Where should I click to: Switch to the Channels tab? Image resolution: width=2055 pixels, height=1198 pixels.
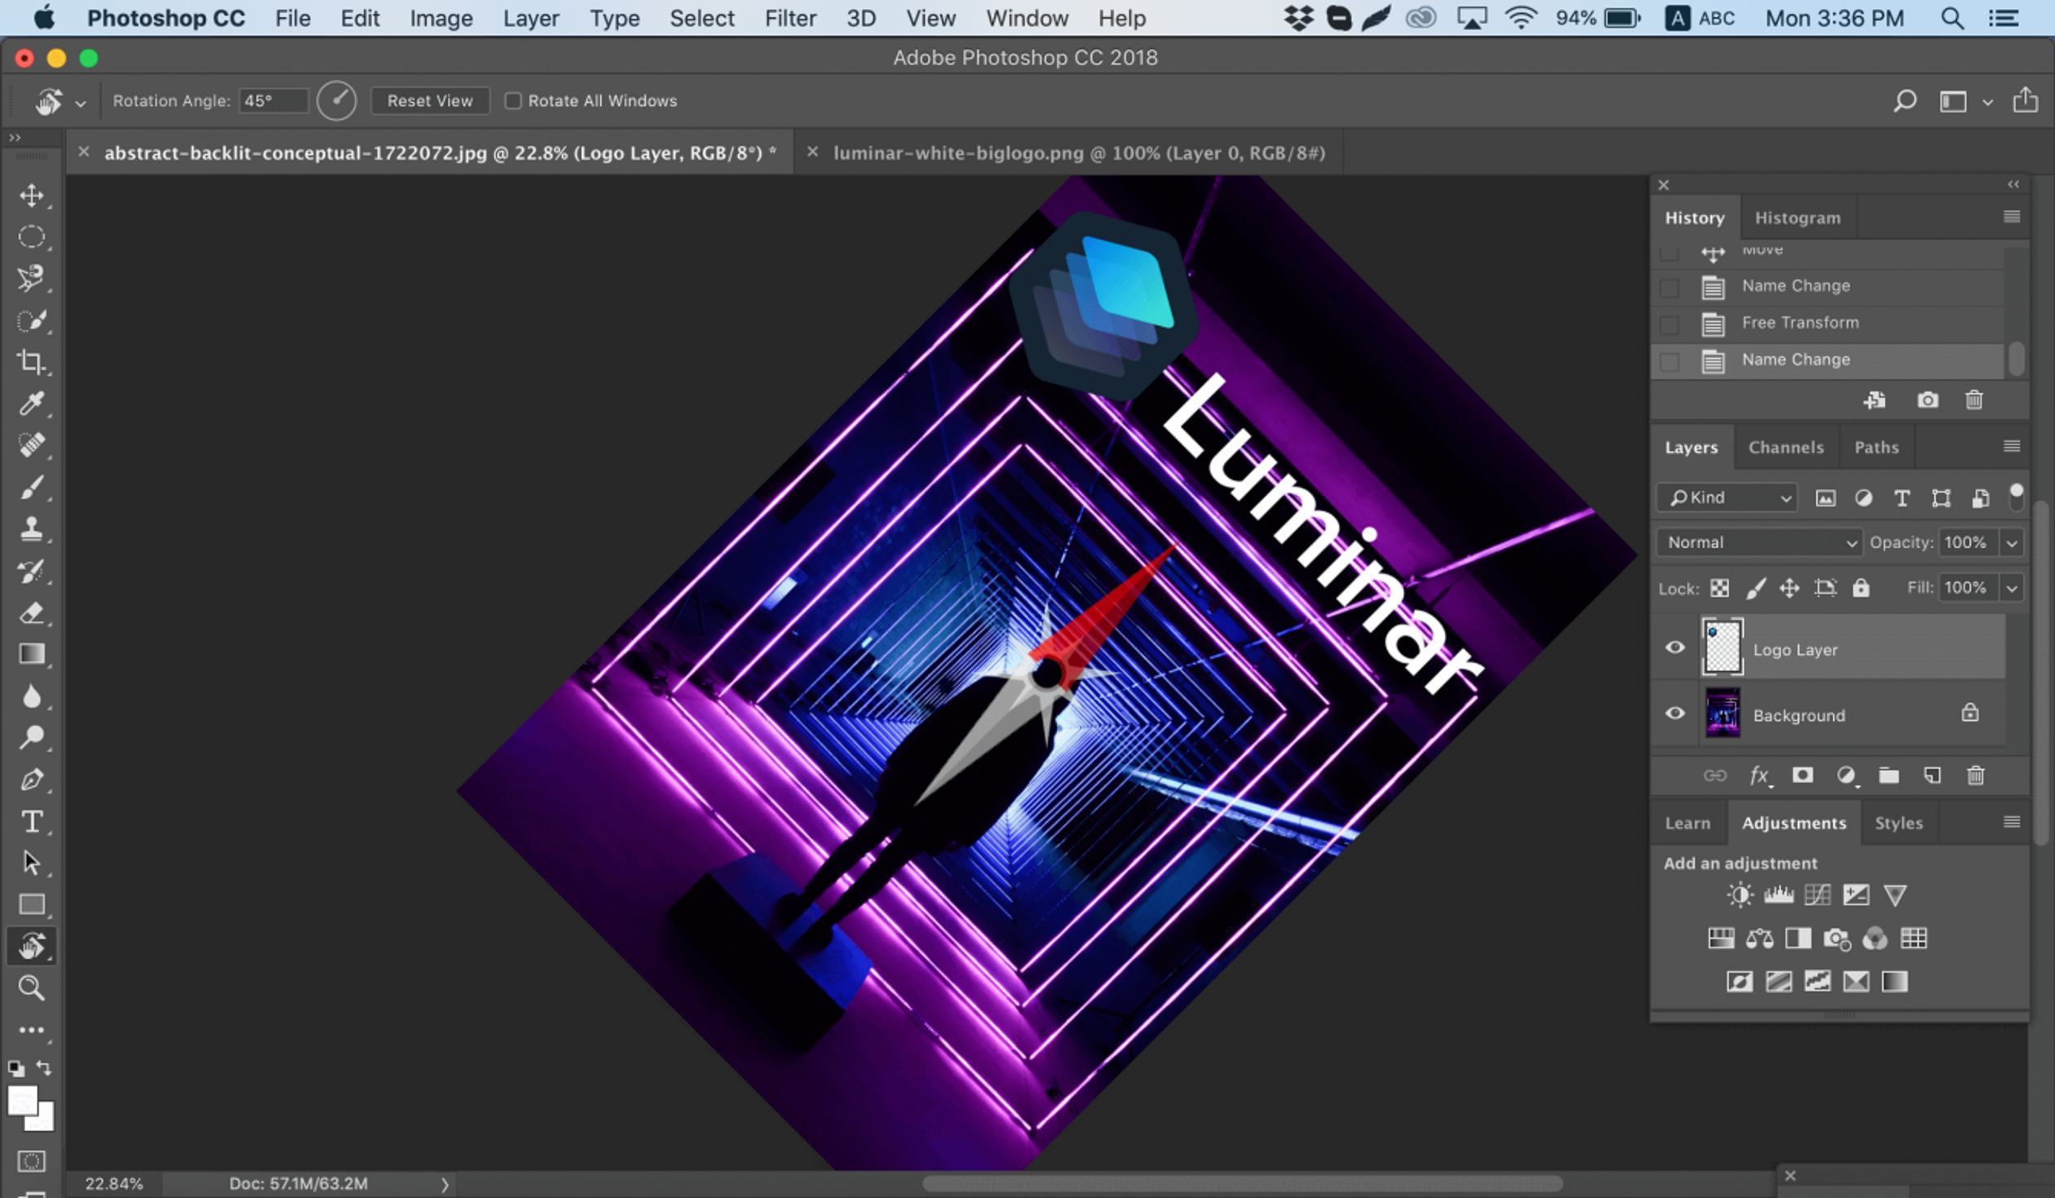(1787, 446)
